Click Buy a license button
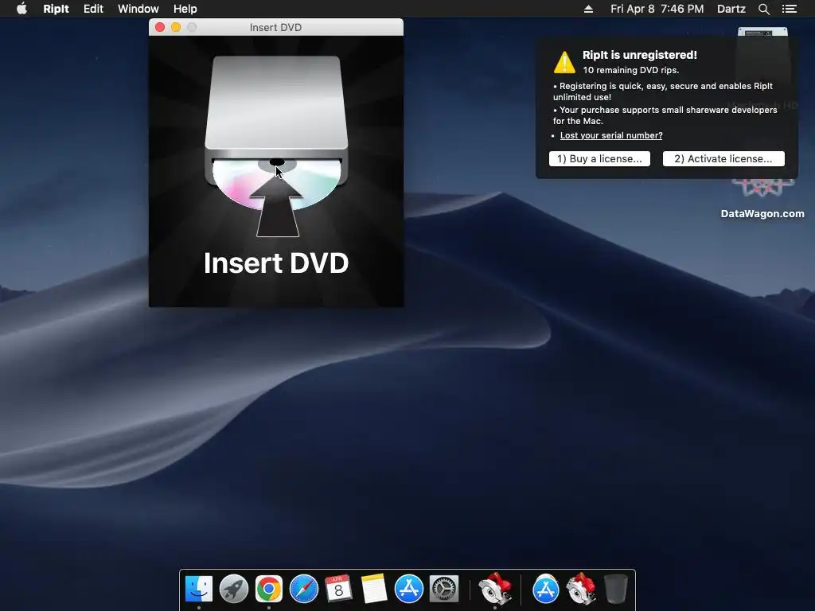The width and height of the screenshot is (815, 611). [599, 159]
